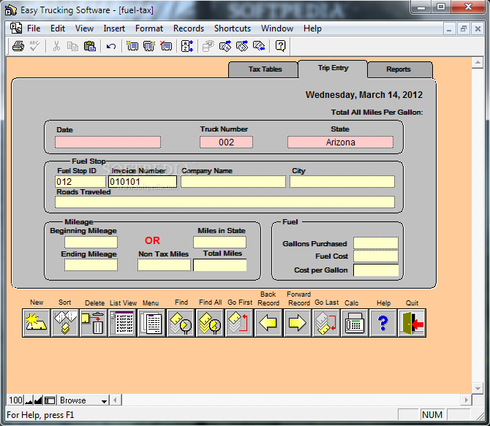Image resolution: width=490 pixels, height=426 pixels.
Task: Click the vertical scrollbar down arrow
Action: (478, 389)
